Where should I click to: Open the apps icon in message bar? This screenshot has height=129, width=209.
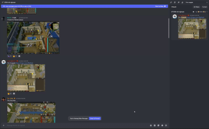click(166, 126)
